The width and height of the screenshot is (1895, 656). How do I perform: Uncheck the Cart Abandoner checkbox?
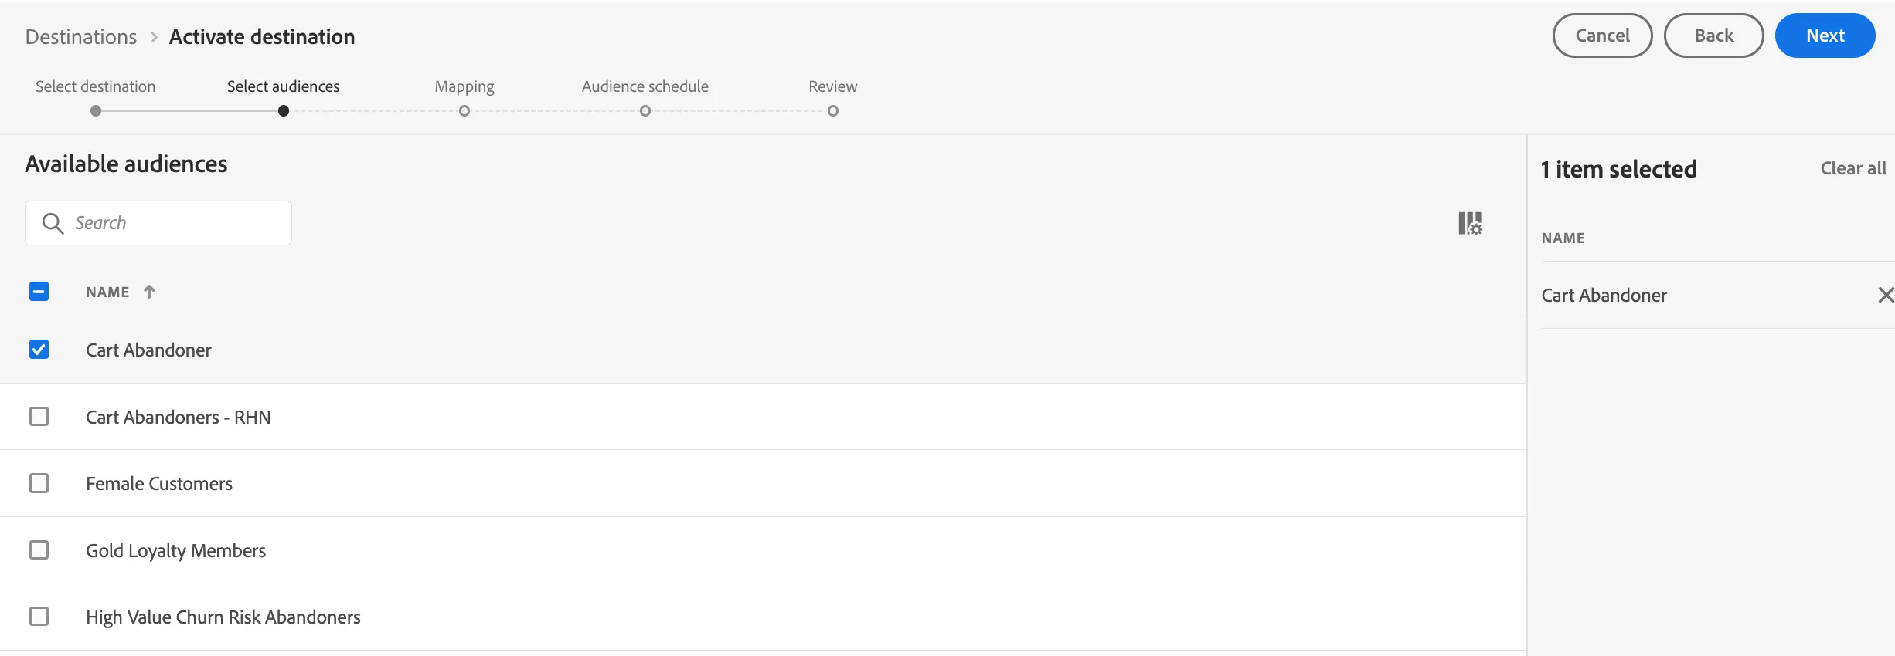tap(39, 350)
